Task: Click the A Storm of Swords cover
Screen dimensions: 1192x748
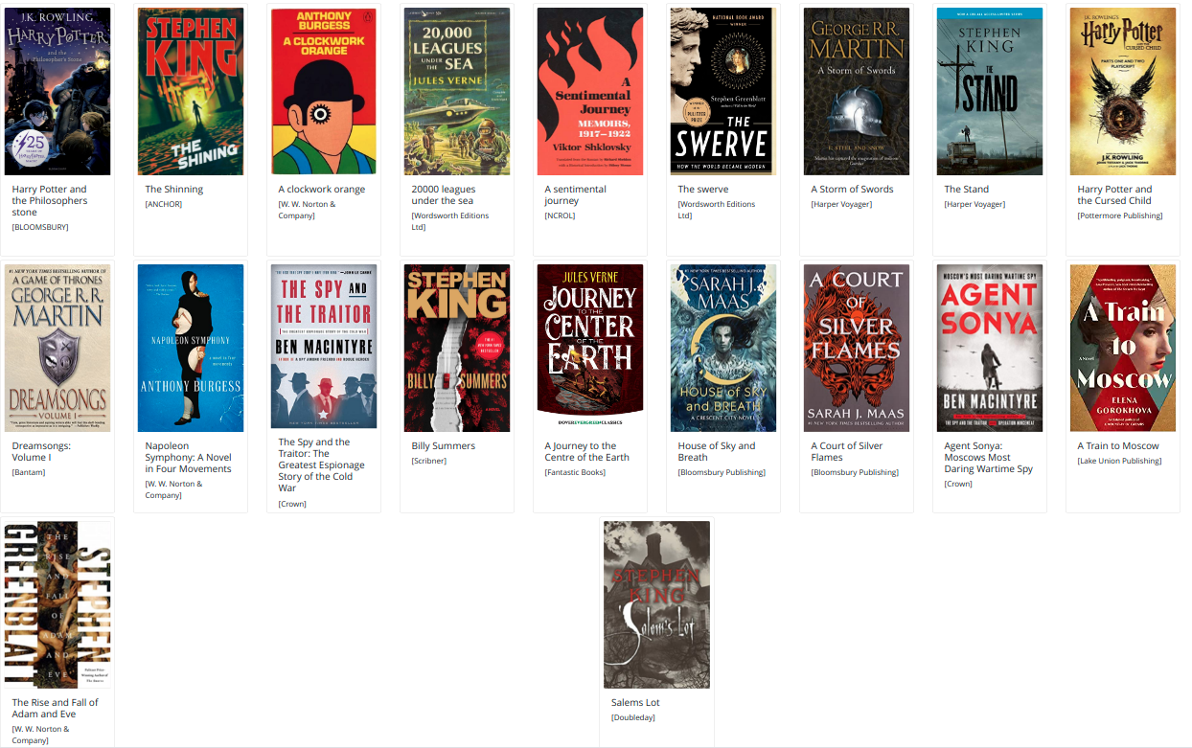Action: tap(857, 91)
